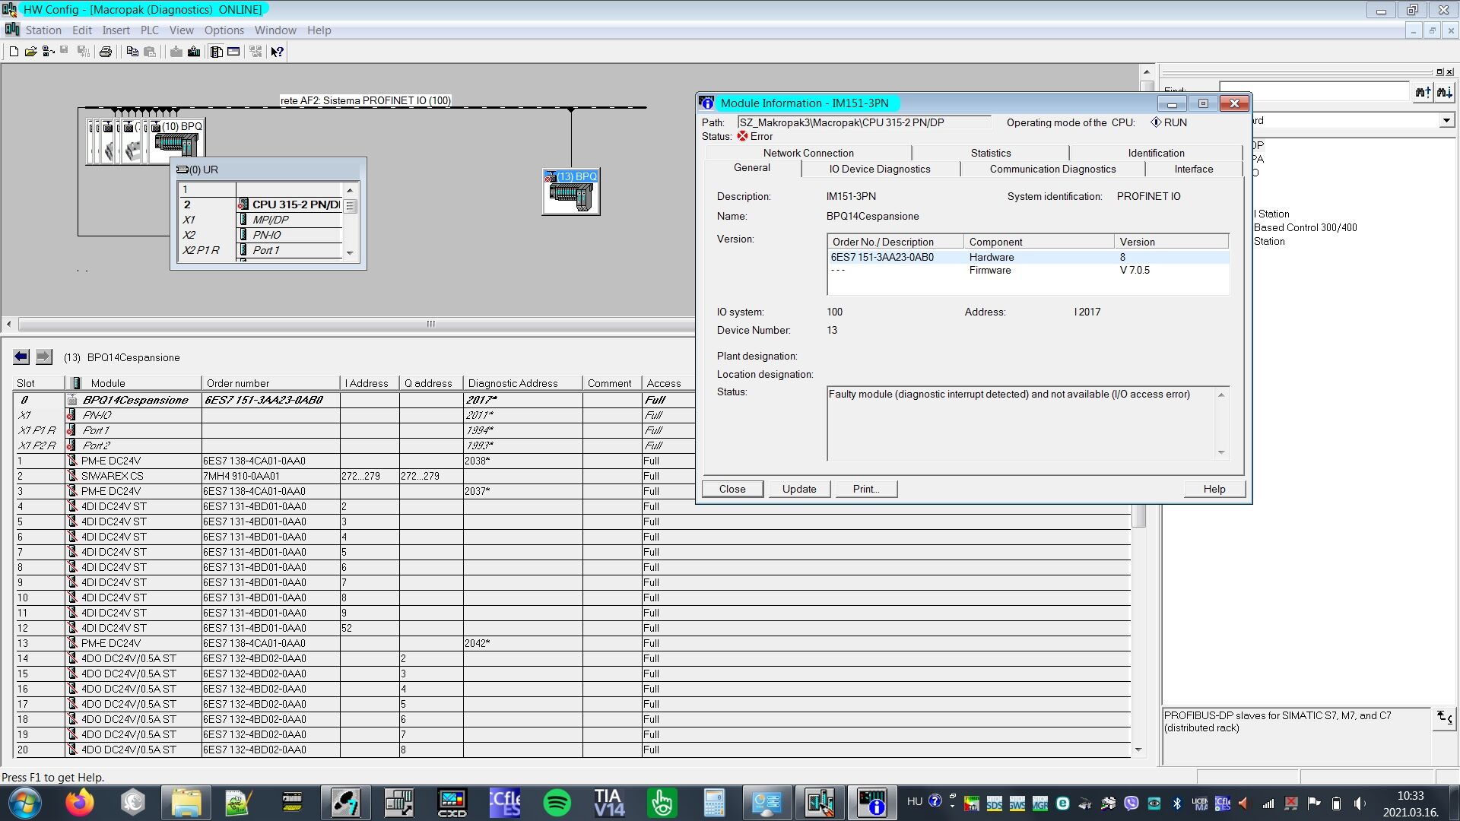Click the volume speaker tray icon
1460x821 pixels.
point(1359,803)
